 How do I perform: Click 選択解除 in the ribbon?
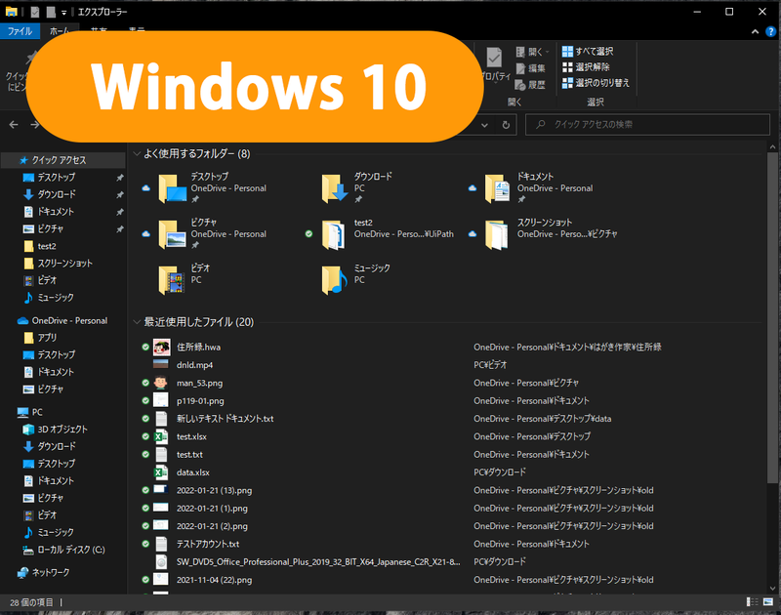[586, 67]
